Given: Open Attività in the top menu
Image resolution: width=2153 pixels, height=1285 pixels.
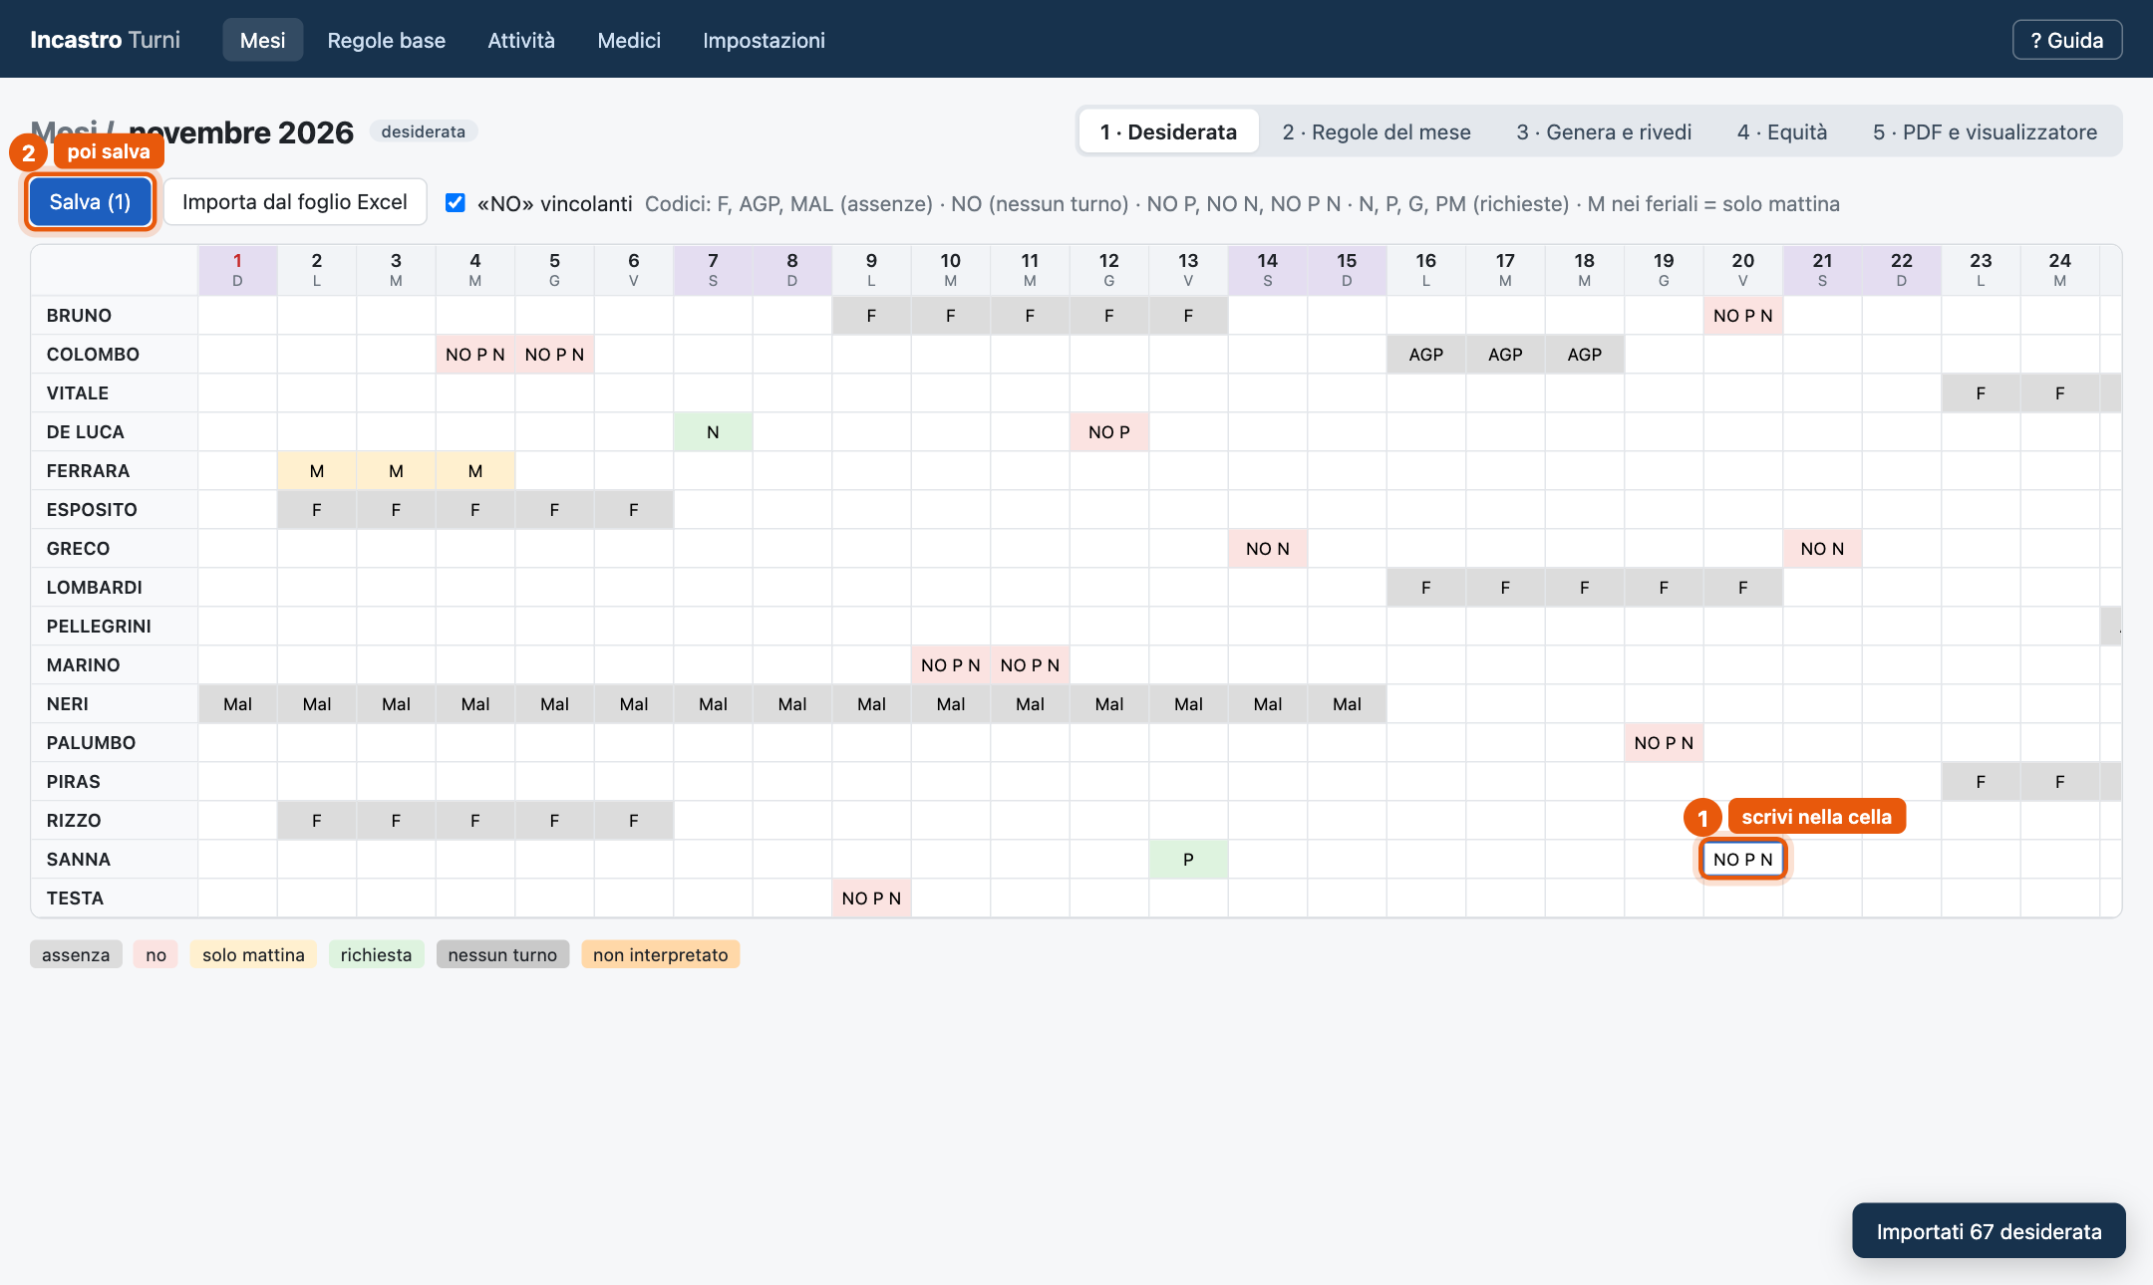Looking at the screenshot, I should click(x=521, y=40).
